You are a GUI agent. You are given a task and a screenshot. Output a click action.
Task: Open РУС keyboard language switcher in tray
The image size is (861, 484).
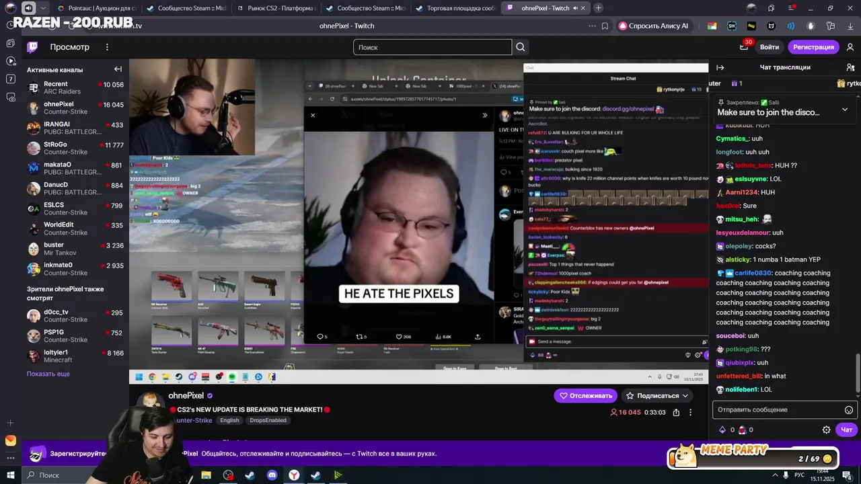pyautogui.click(x=800, y=475)
